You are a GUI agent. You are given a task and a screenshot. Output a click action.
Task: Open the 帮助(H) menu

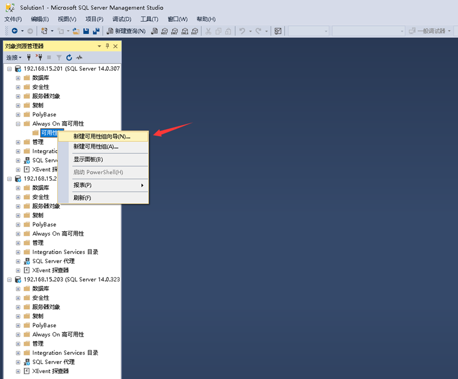[x=206, y=19]
